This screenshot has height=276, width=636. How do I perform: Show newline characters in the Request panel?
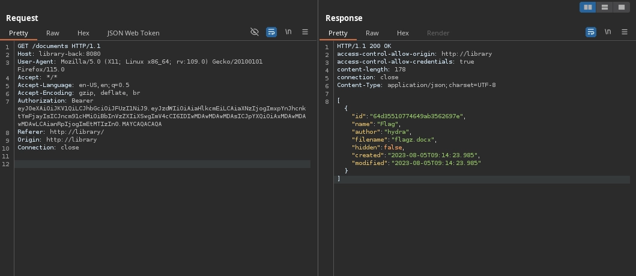click(x=288, y=32)
